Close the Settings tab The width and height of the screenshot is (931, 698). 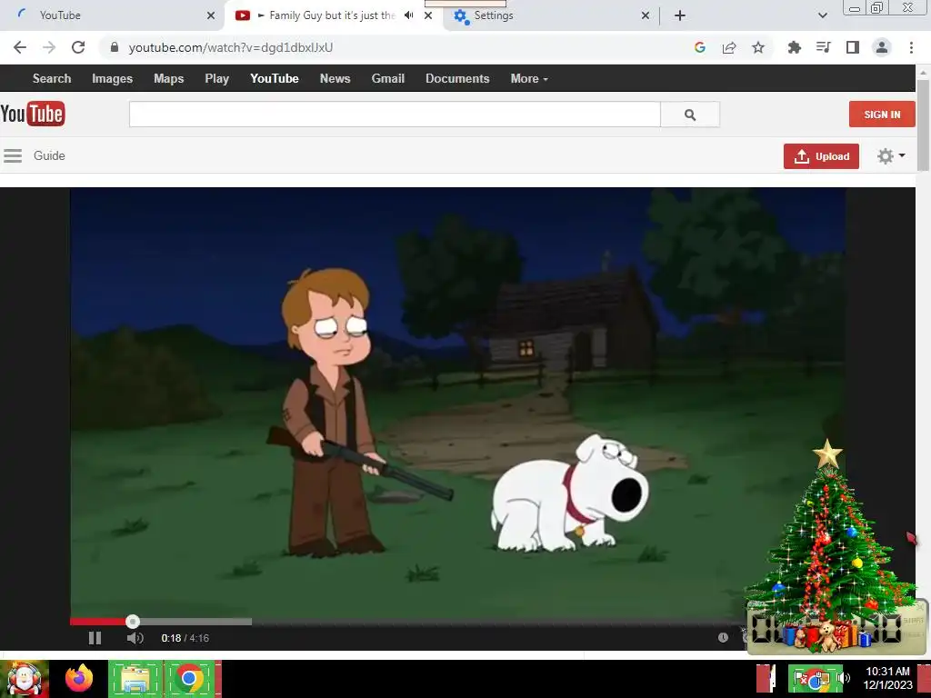coord(646,15)
